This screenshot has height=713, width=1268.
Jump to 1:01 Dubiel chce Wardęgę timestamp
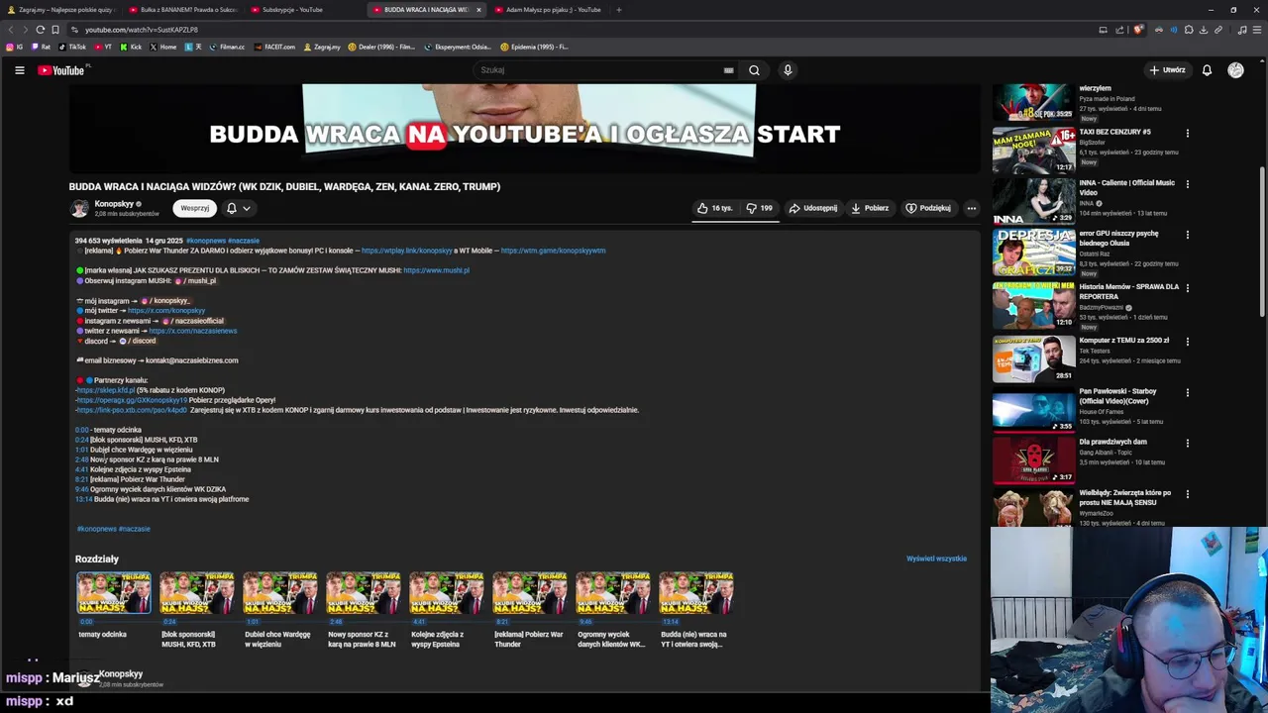point(82,450)
